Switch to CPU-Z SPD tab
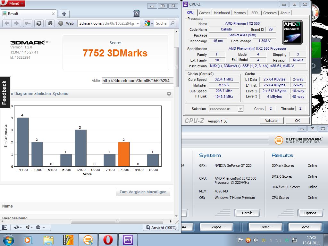Viewport: 328px width, 246px height. click(254, 13)
